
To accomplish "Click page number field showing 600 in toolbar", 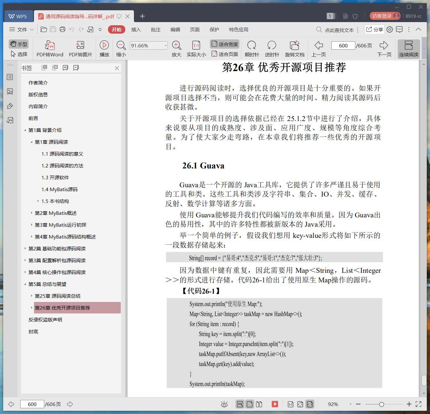I will click(343, 45).
